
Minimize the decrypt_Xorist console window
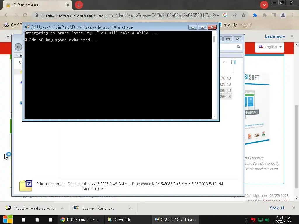pyautogui.click(x=193, y=27)
